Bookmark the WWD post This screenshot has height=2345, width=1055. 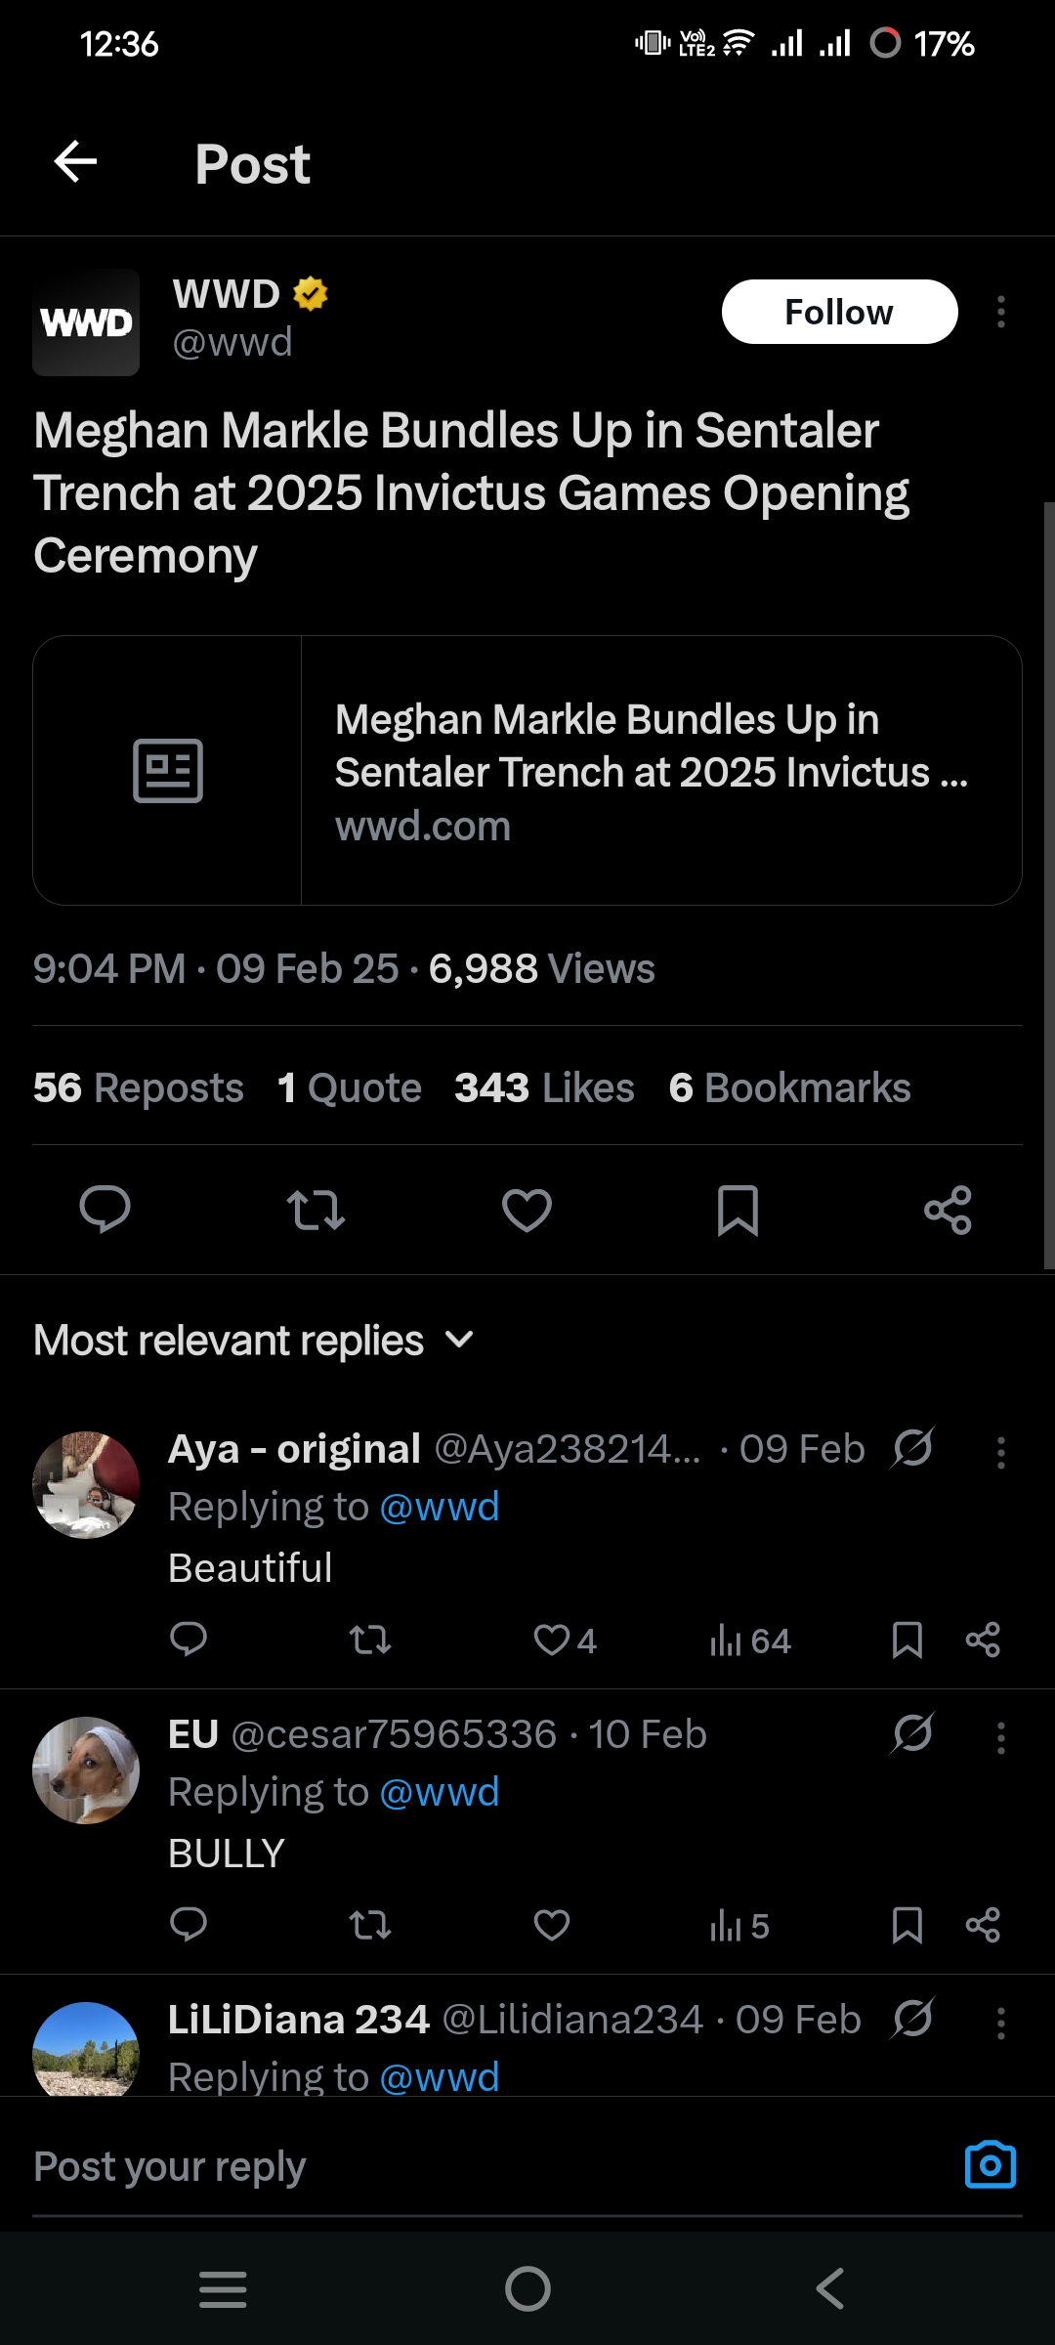(x=738, y=1210)
